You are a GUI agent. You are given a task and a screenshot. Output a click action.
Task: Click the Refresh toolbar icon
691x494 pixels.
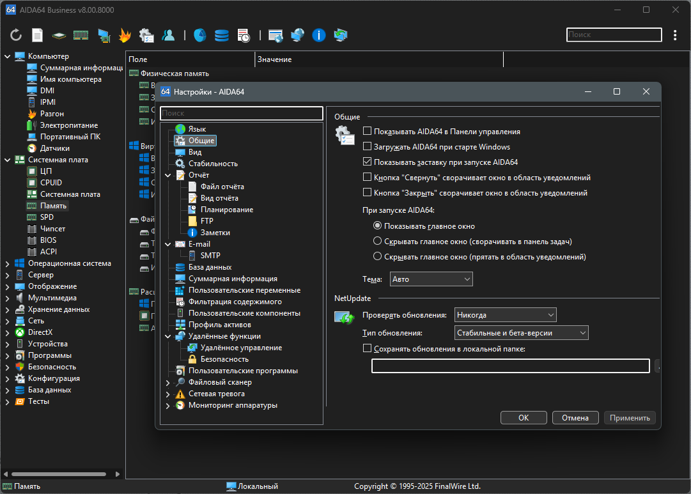click(x=16, y=35)
